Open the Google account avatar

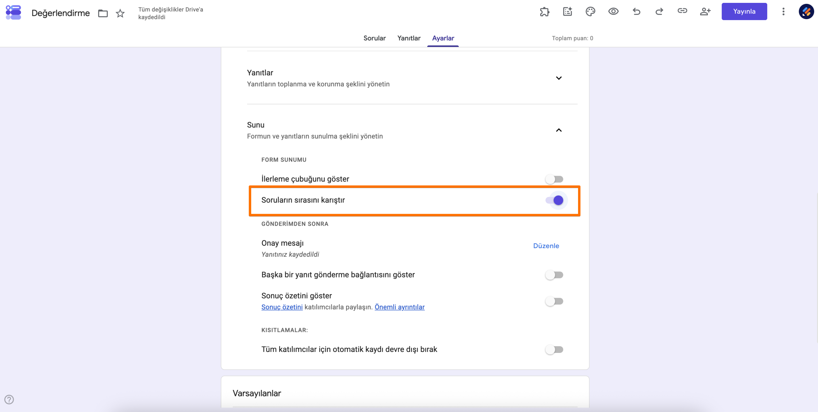point(806,11)
